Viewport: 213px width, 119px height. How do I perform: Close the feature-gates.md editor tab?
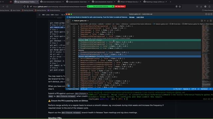pos(88,20)
